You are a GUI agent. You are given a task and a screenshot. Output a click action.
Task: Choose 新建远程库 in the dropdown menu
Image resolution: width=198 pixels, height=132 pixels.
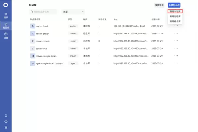click(x=175, y=16)
